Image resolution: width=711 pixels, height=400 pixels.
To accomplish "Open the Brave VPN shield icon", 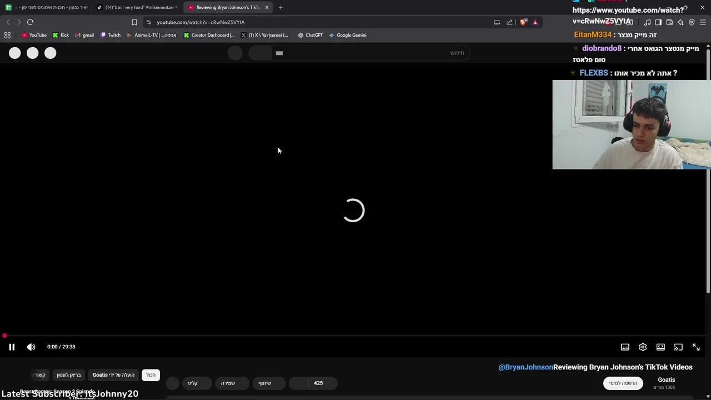I will (x=692, y=22).
